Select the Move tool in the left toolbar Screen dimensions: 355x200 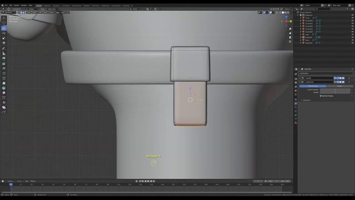[4, 28]
